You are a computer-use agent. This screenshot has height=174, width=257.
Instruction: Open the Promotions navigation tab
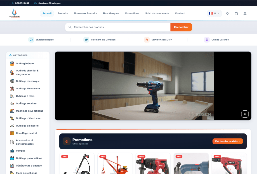point(132,14)
